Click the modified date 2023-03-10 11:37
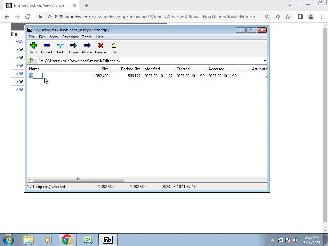The image size is (328, 246). pyautogui.click(x=158, y=76)
